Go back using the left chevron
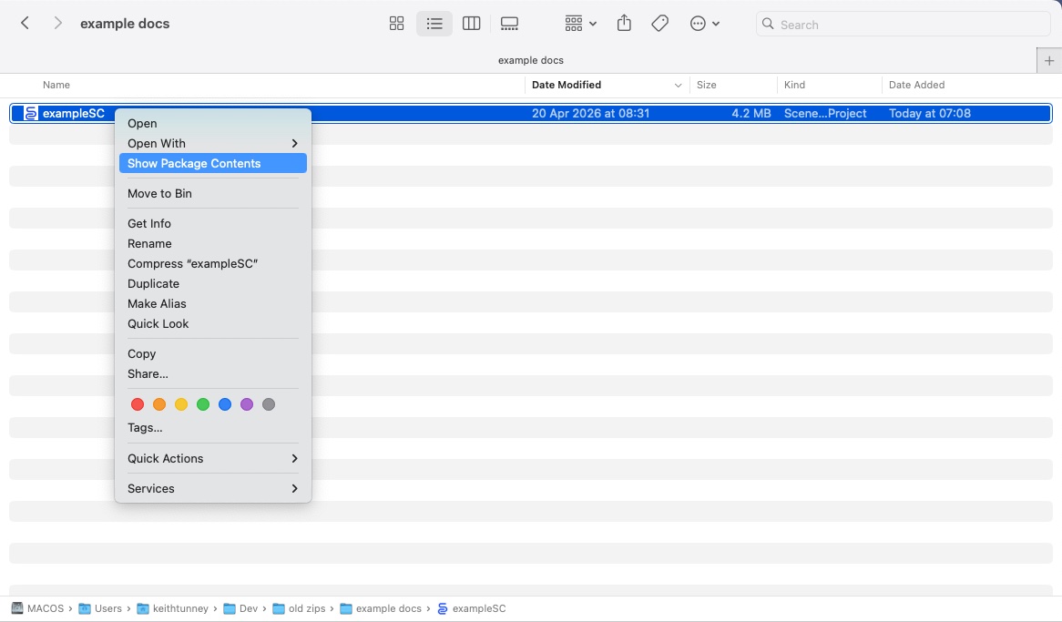1062x622 pixels. coord(26,23)
